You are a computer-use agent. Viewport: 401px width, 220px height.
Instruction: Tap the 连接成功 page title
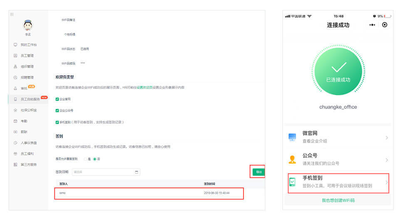[x=338, y=25]
